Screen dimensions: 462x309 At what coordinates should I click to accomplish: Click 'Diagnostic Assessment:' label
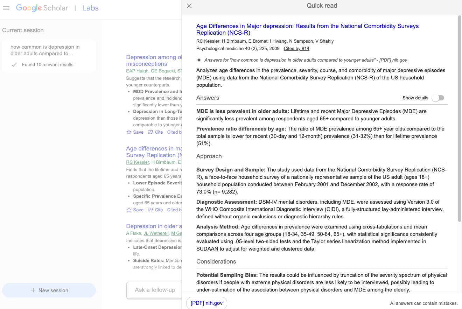tap(227, 202)
